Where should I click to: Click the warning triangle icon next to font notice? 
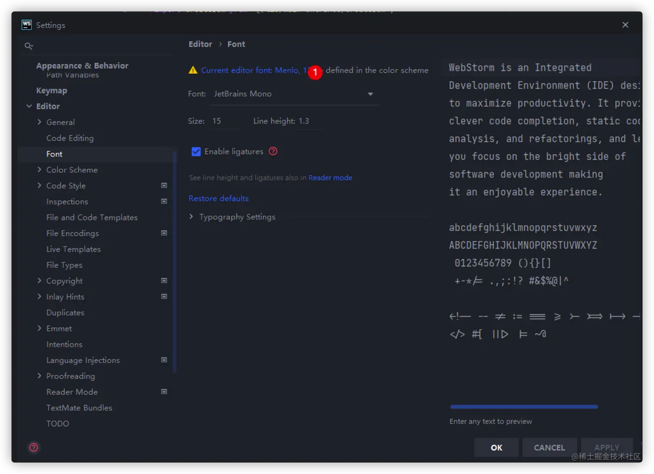(x=193, y=70)
